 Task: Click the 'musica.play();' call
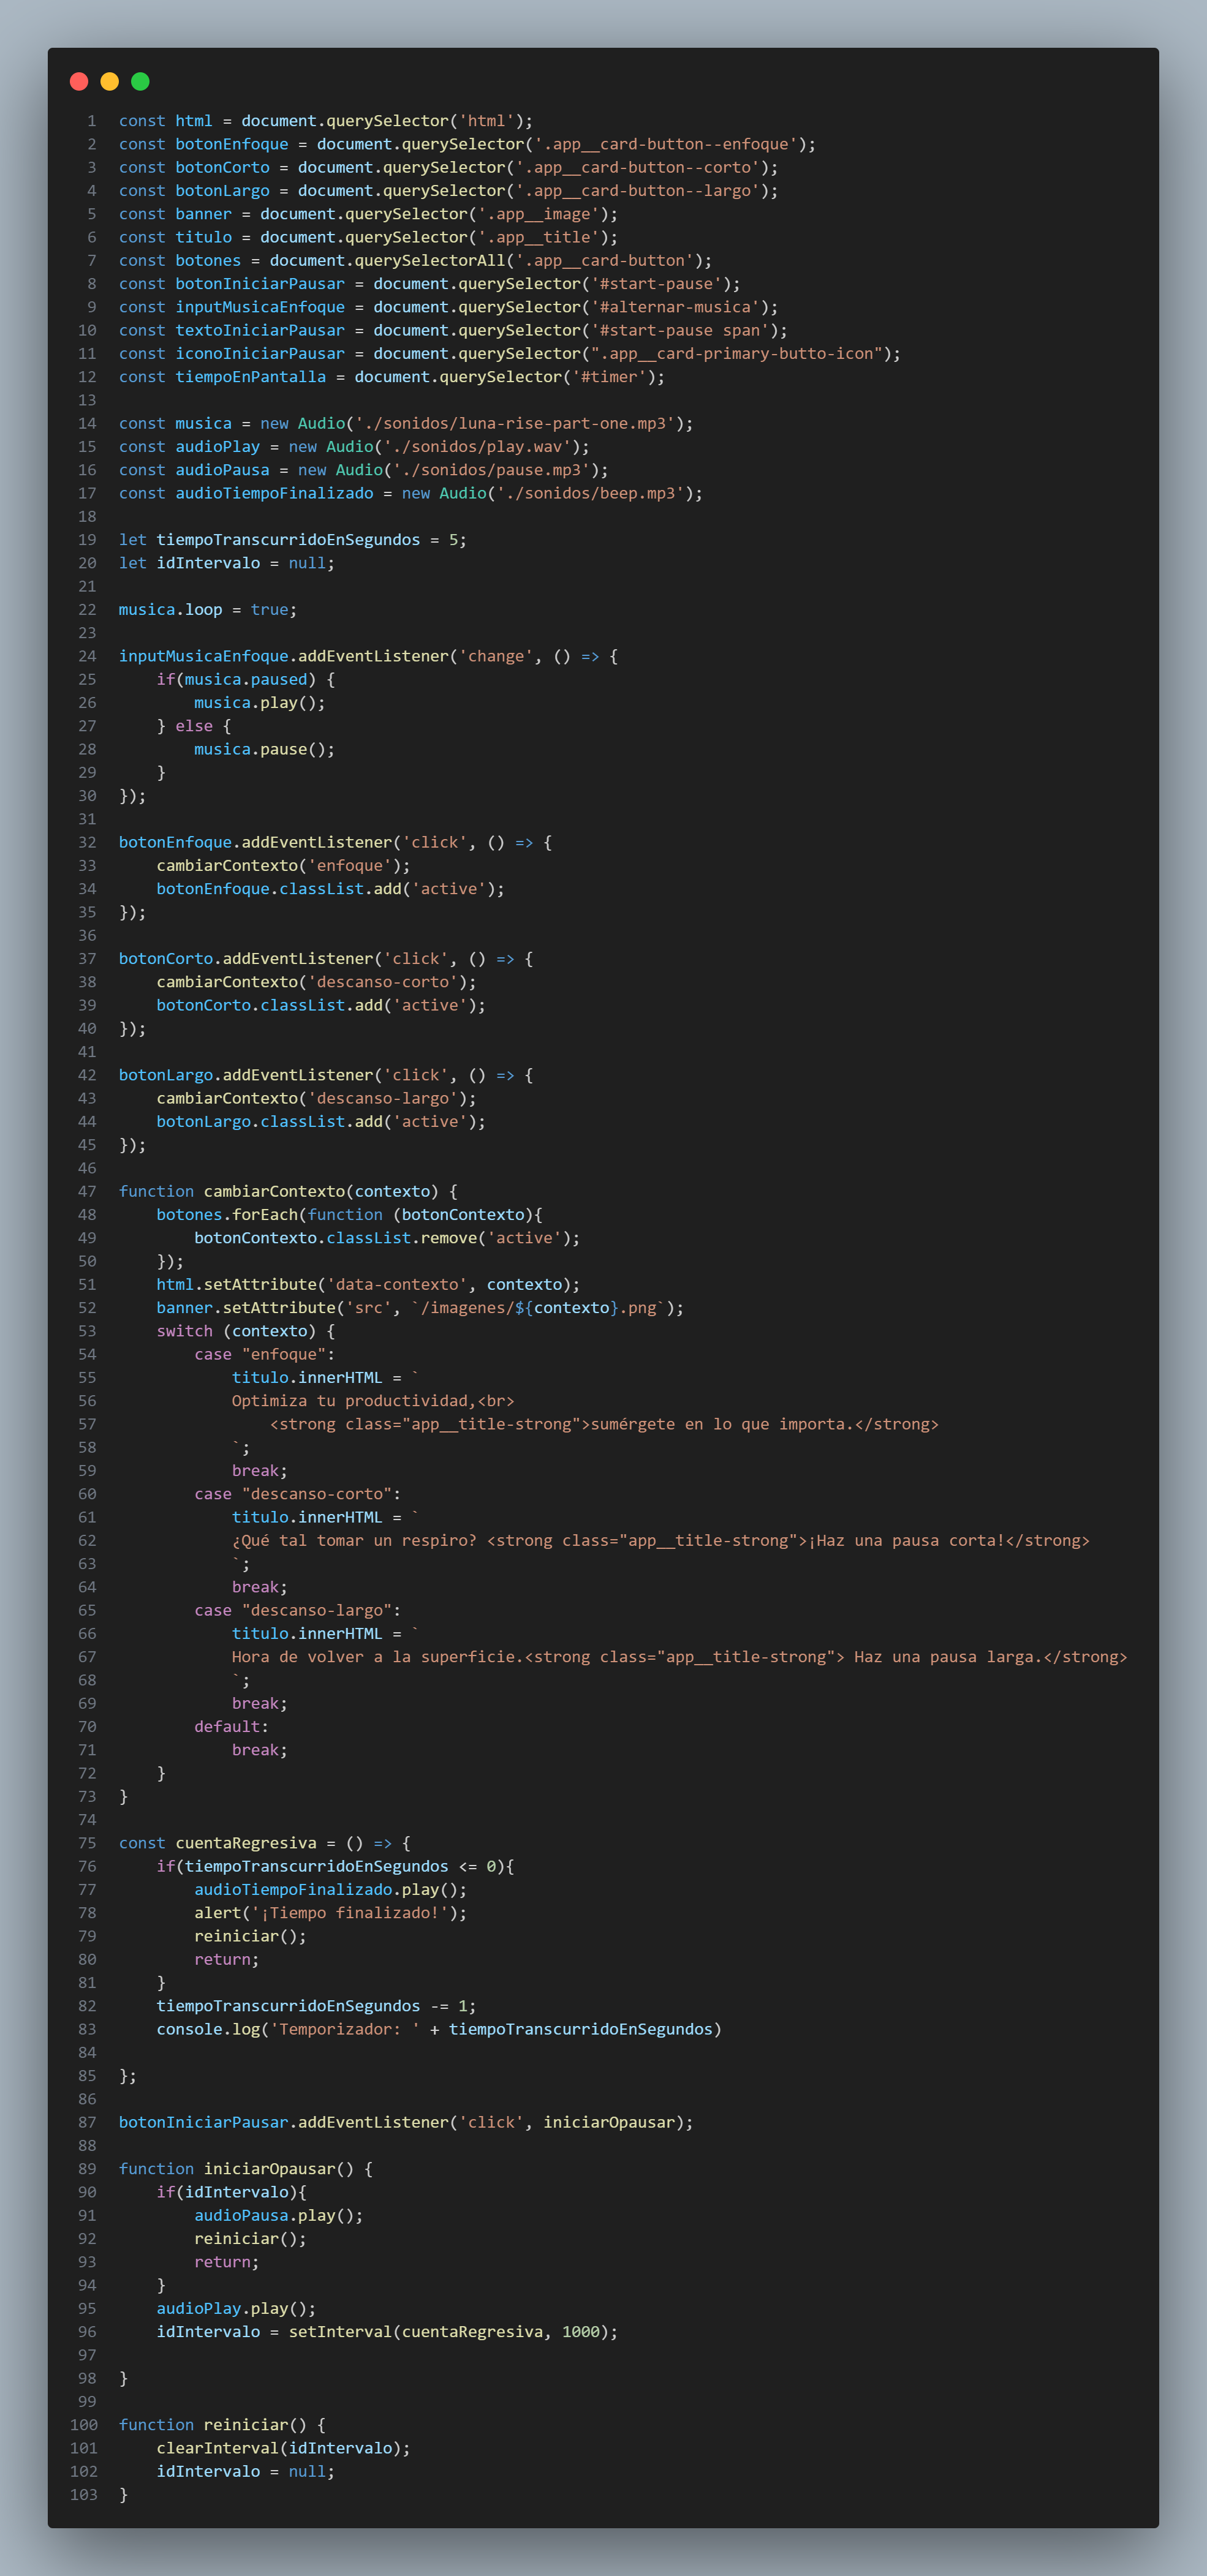pos(259,703)
